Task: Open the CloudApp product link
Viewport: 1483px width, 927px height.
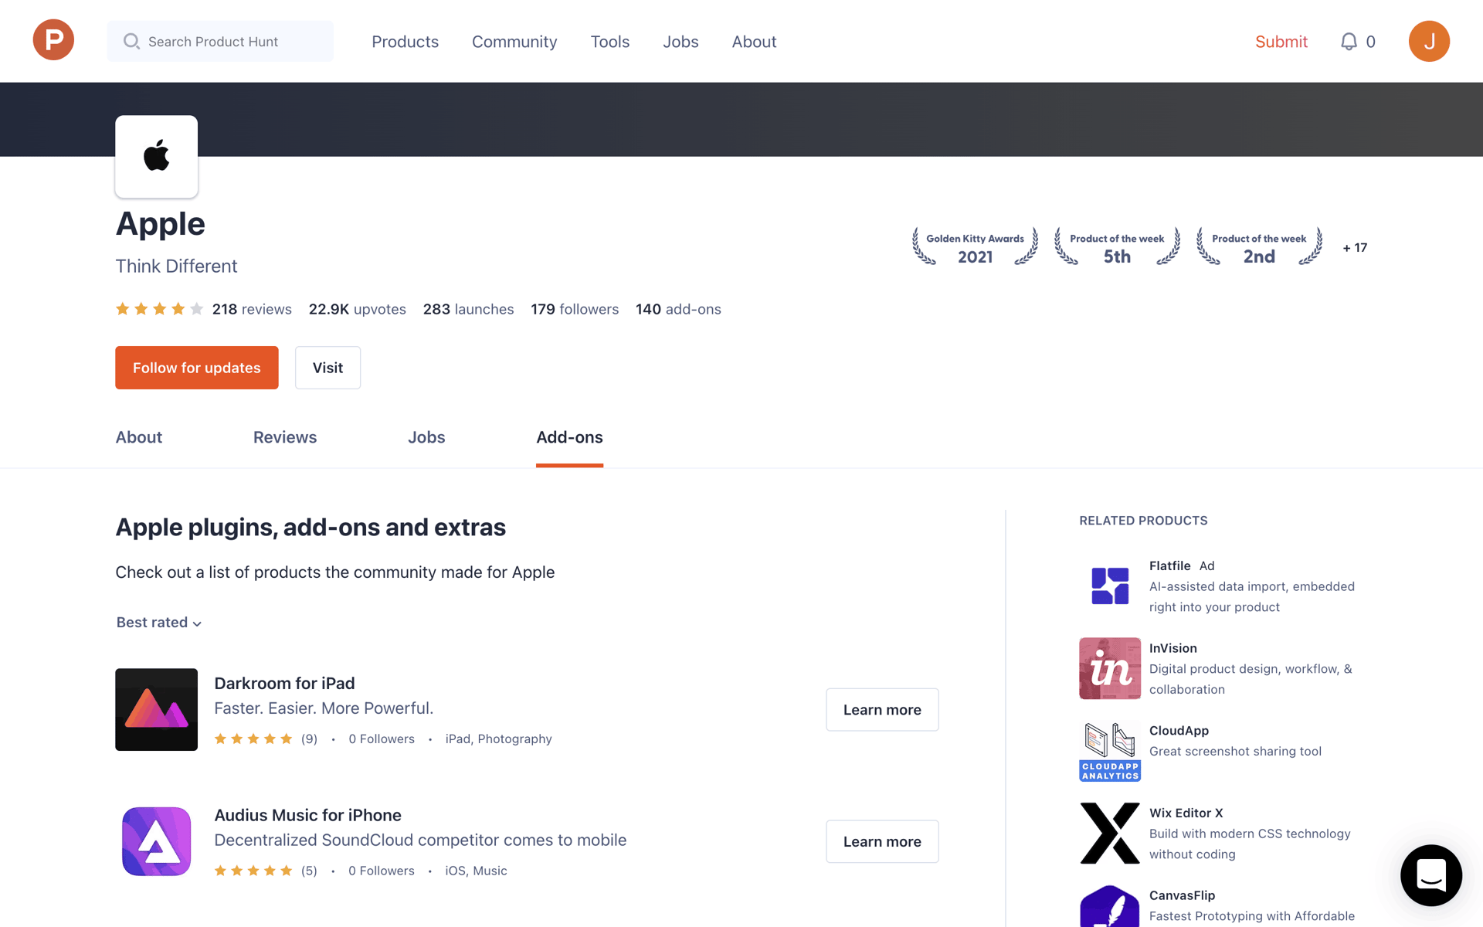Action: (1179, 731)
